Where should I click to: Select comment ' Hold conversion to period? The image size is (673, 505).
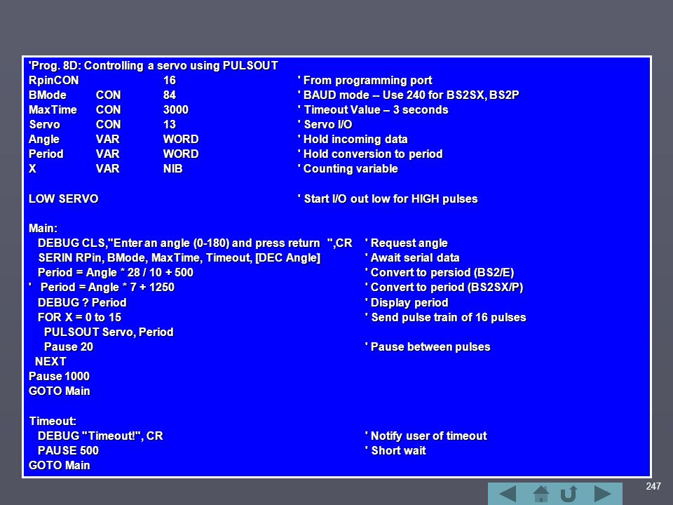(370, 154)
